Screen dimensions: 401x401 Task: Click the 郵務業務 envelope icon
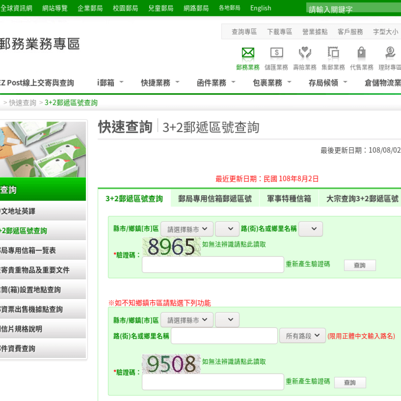pos(248,53)
